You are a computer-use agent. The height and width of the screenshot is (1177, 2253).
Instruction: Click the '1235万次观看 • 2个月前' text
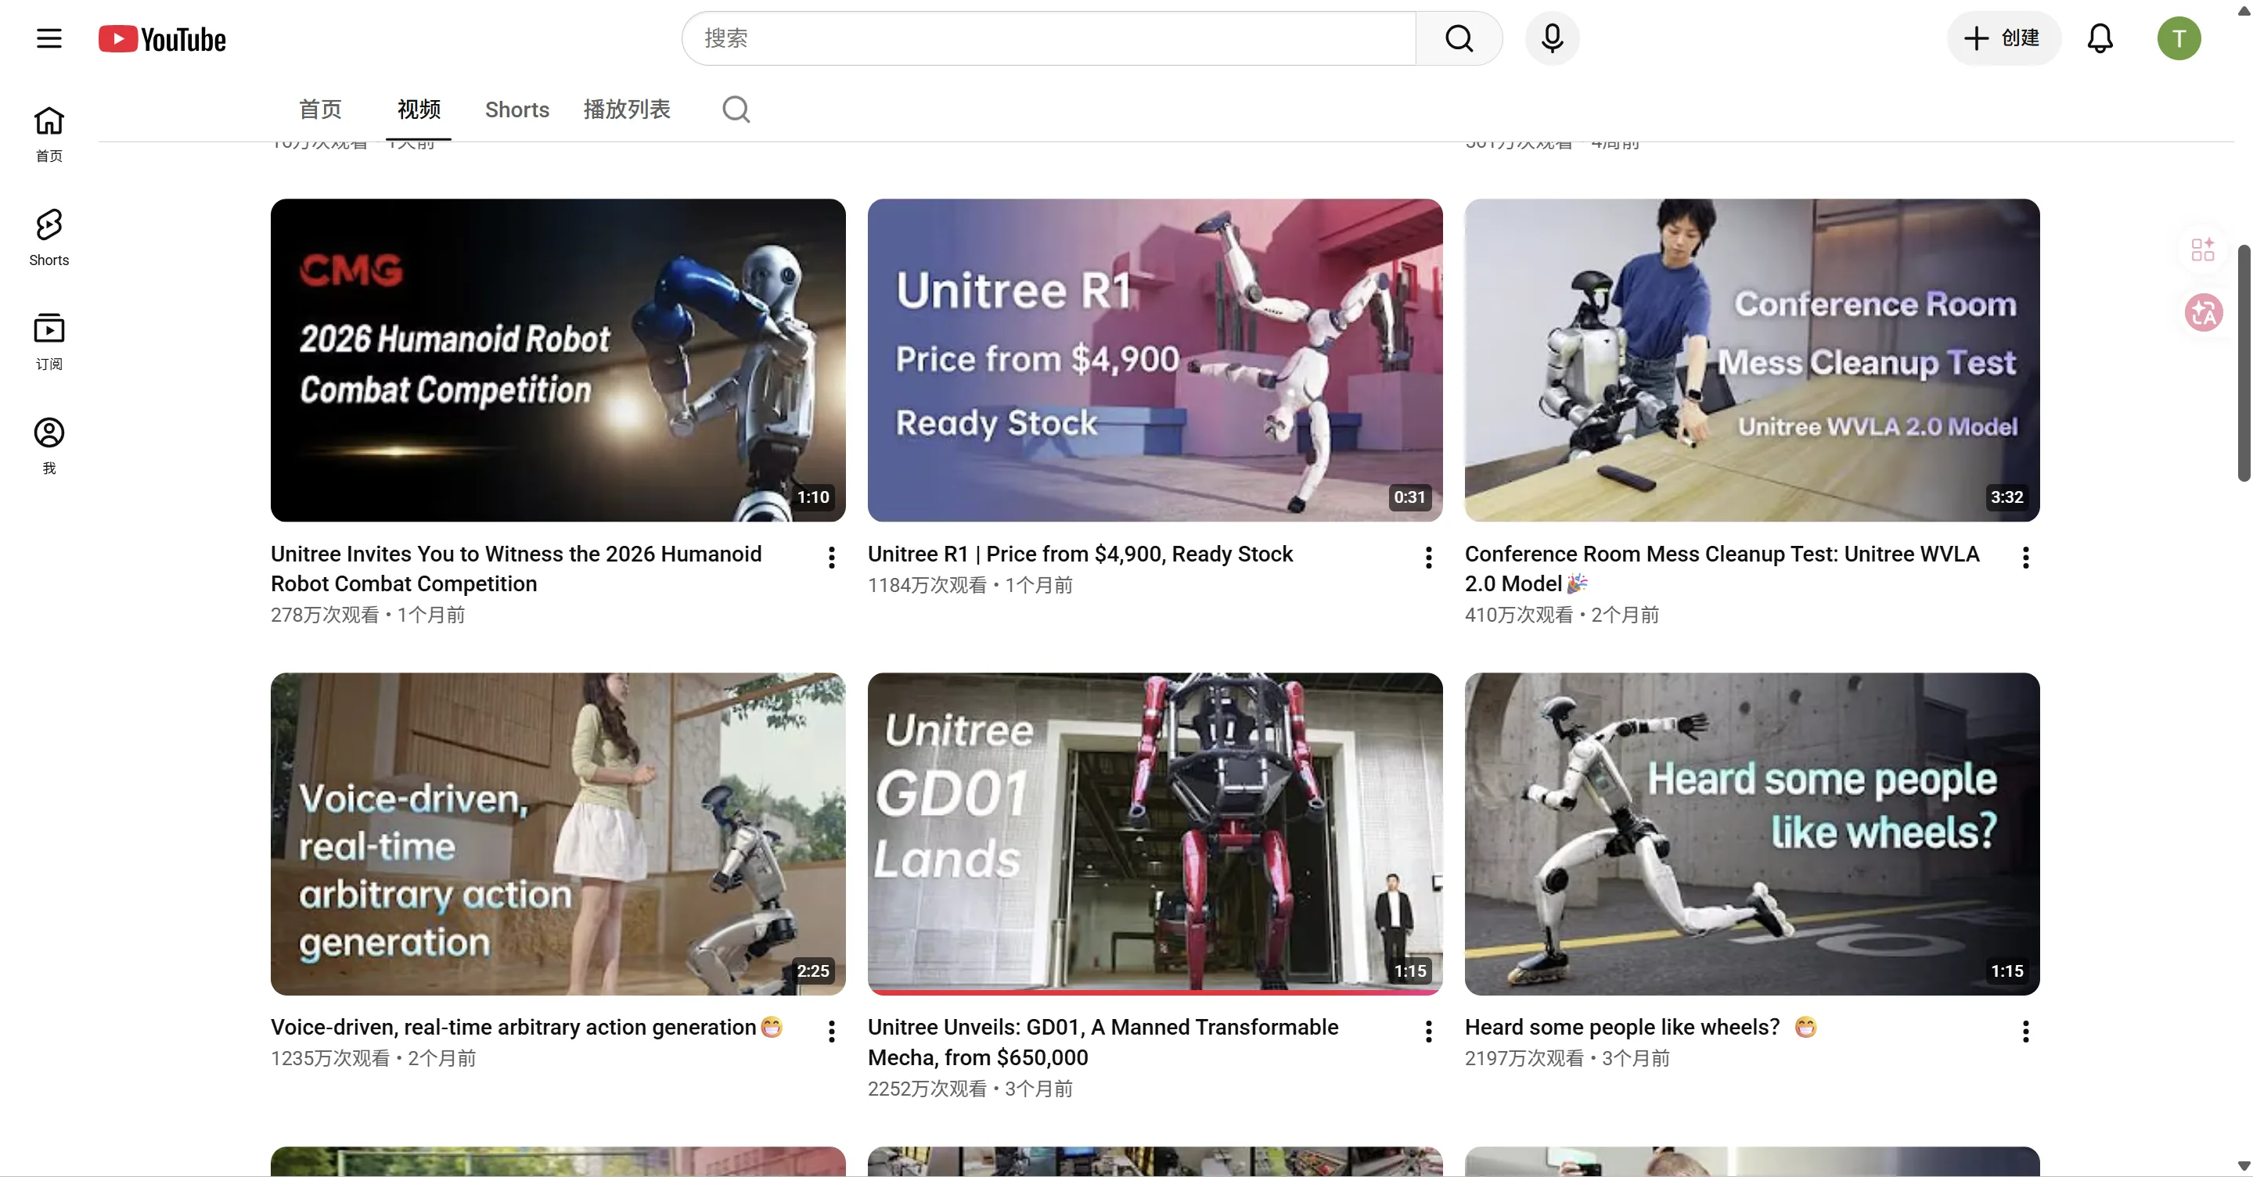[373, 1058]
